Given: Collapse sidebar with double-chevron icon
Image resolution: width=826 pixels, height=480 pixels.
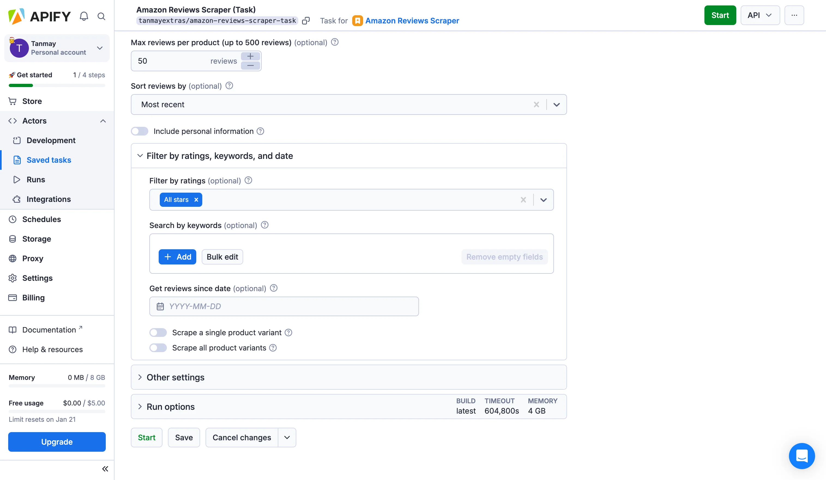Looking at the screenshot, I should click(105, 469).
